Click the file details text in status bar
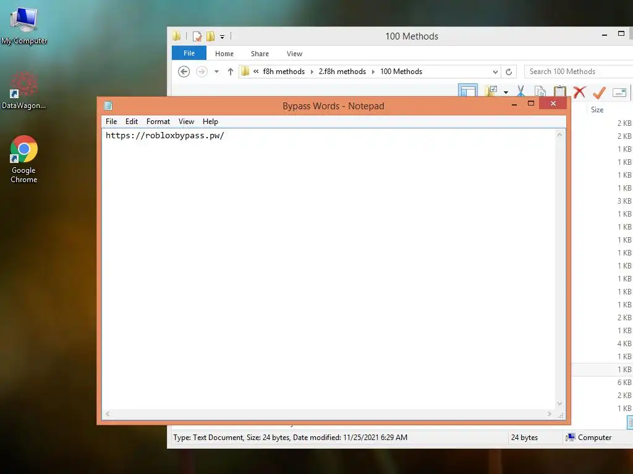Screen dimensions: 633x474 pyautogui.click(x=291, y=438)
